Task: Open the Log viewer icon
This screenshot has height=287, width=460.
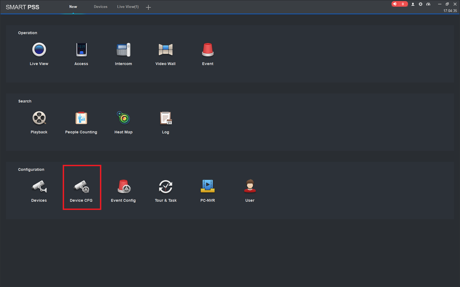Action: click(166, 118)
